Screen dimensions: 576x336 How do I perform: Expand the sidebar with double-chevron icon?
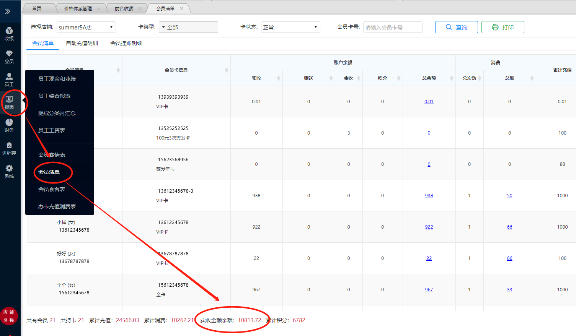tap(8, 11)
